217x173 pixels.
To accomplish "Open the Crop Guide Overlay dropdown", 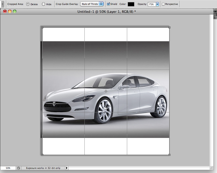I will click(92, 4).
